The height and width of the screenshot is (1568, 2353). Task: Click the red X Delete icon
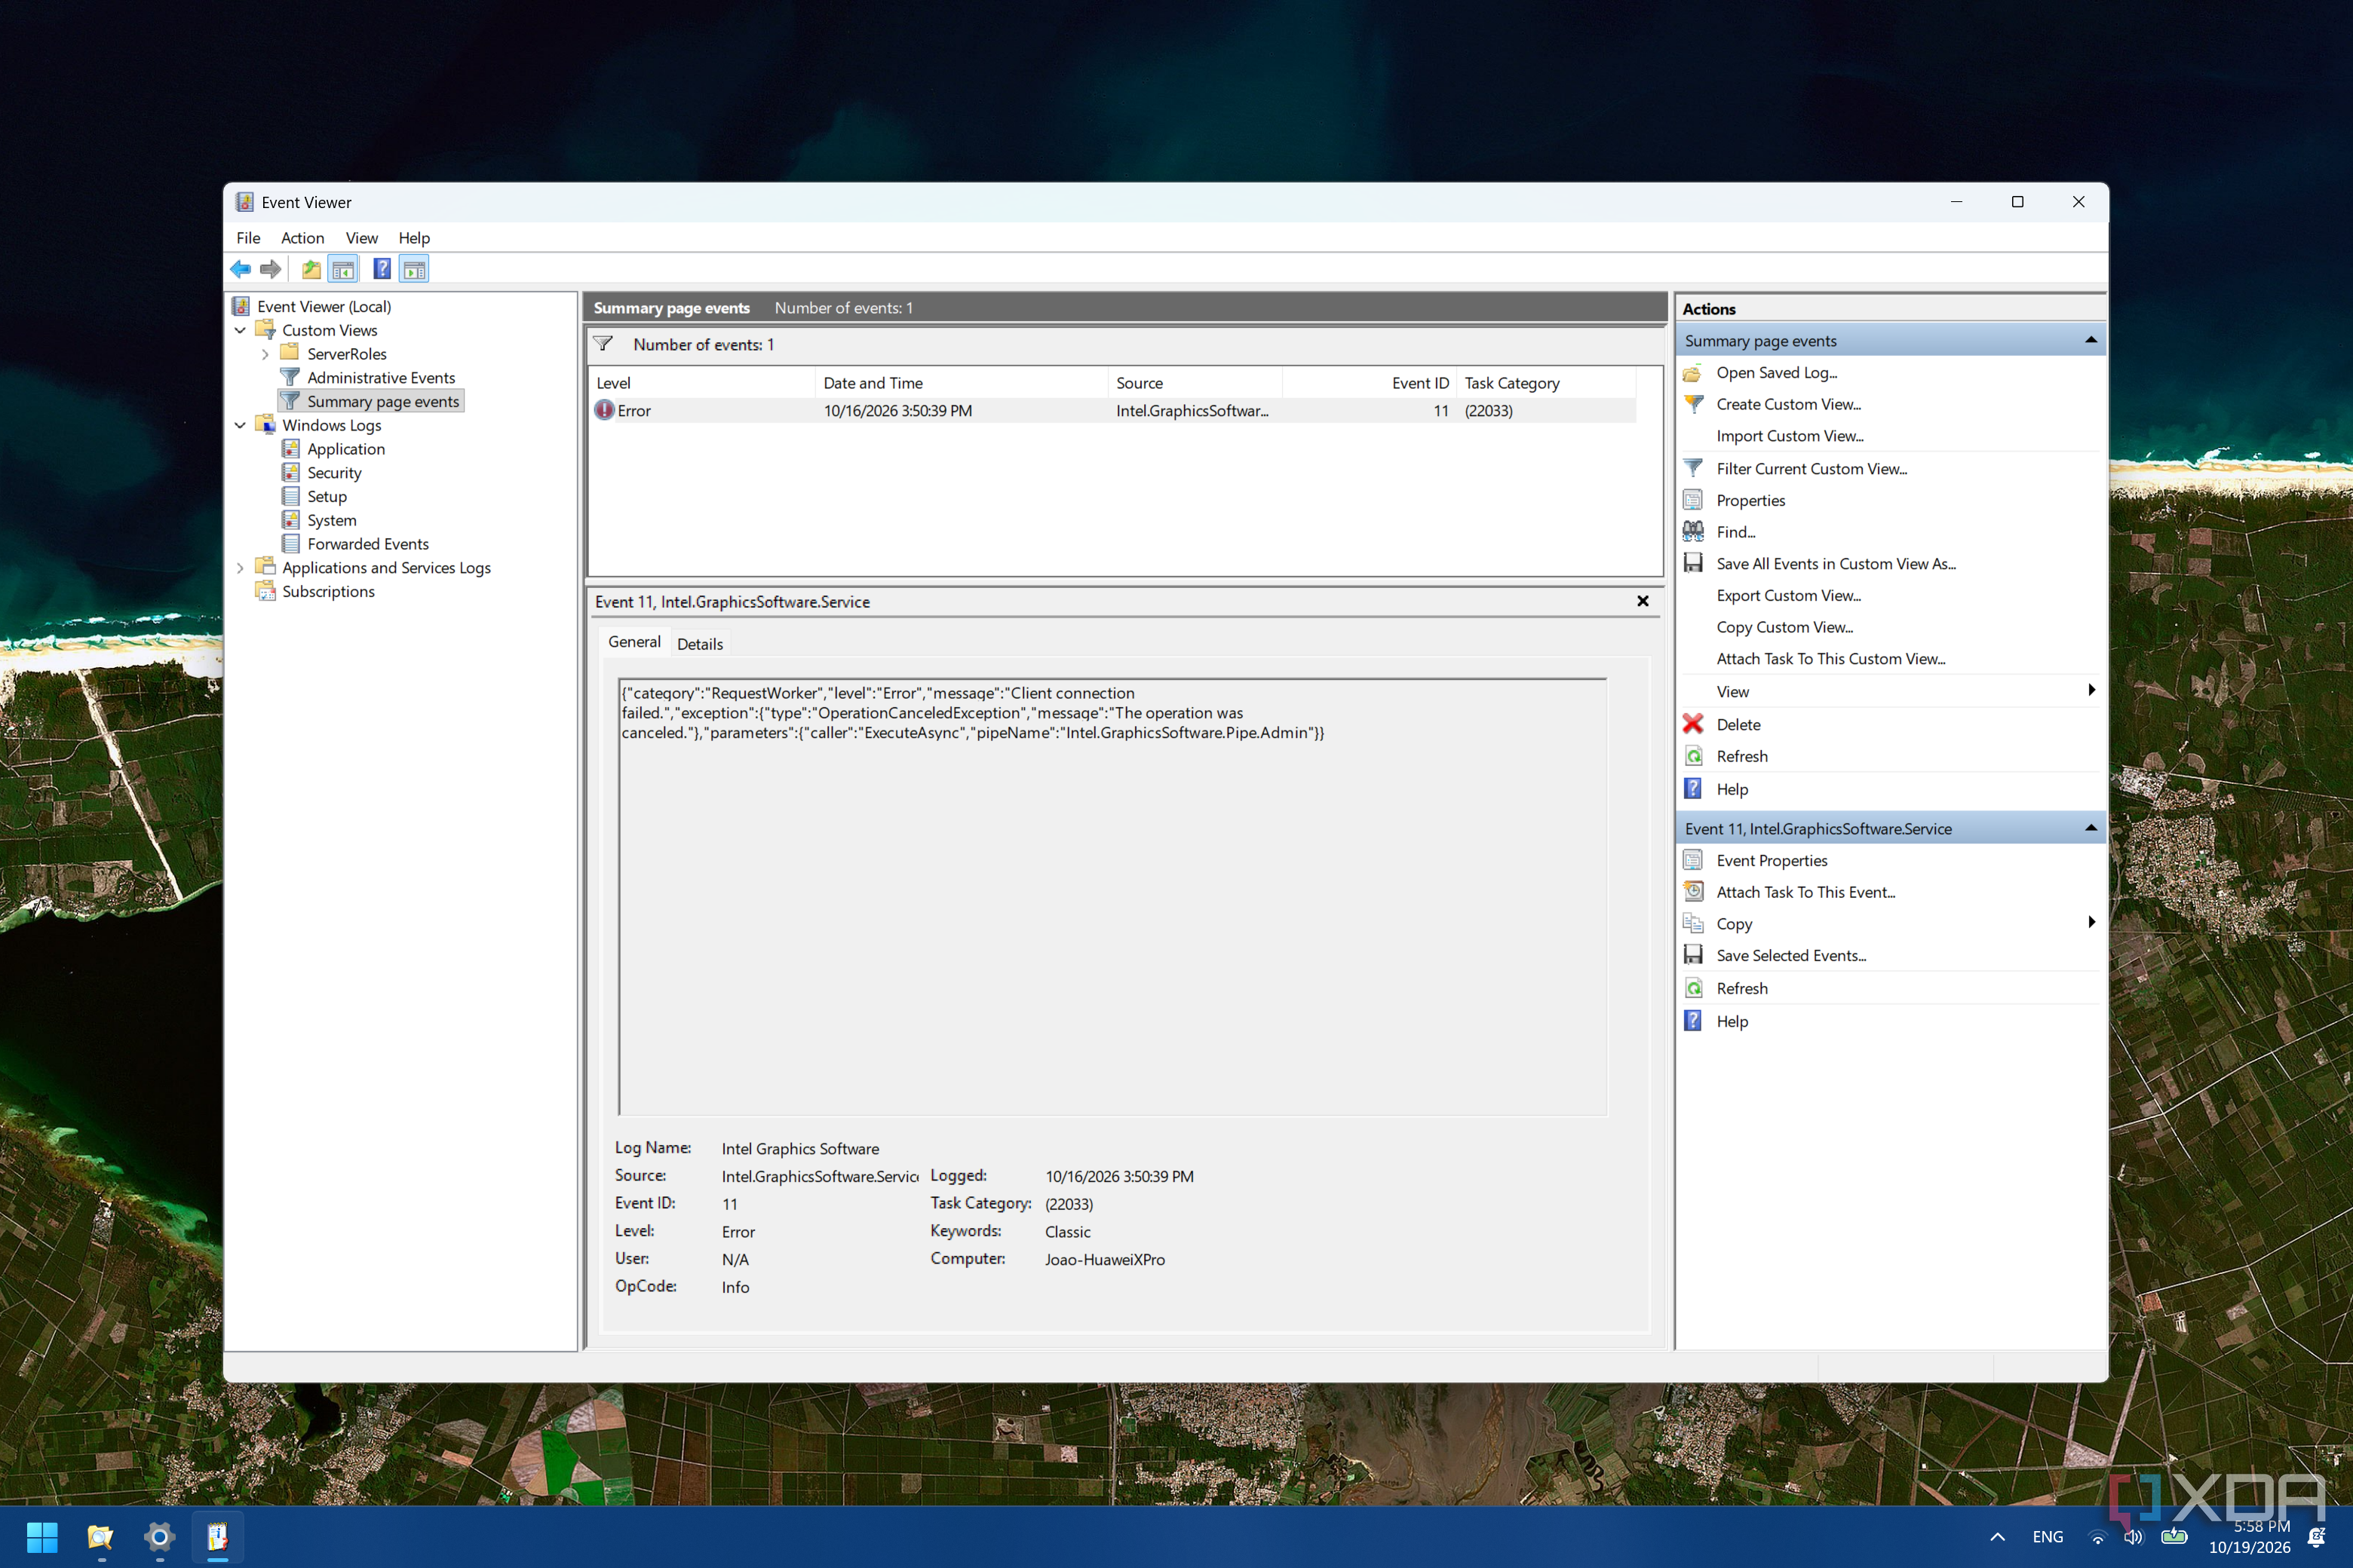(x=1692, y=724)
